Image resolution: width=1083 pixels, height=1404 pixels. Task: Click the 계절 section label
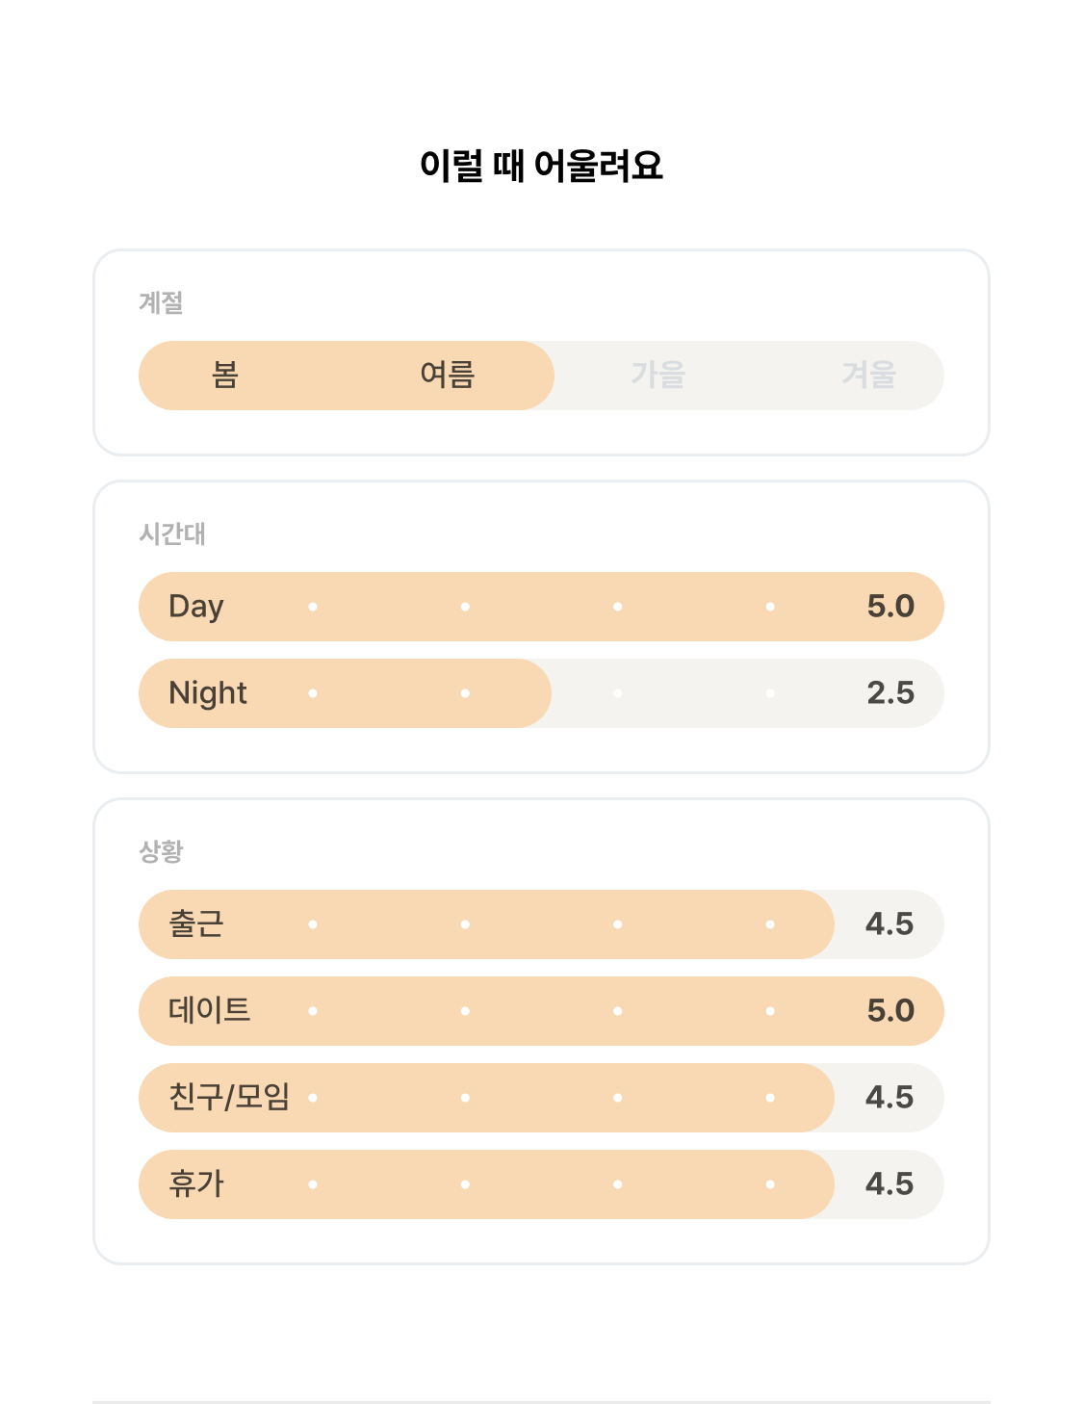[161, 303]
